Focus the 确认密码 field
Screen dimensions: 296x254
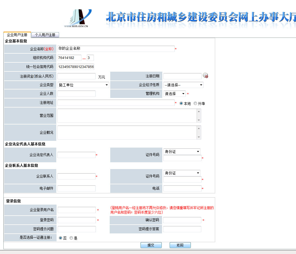click(x=182, y=220)
